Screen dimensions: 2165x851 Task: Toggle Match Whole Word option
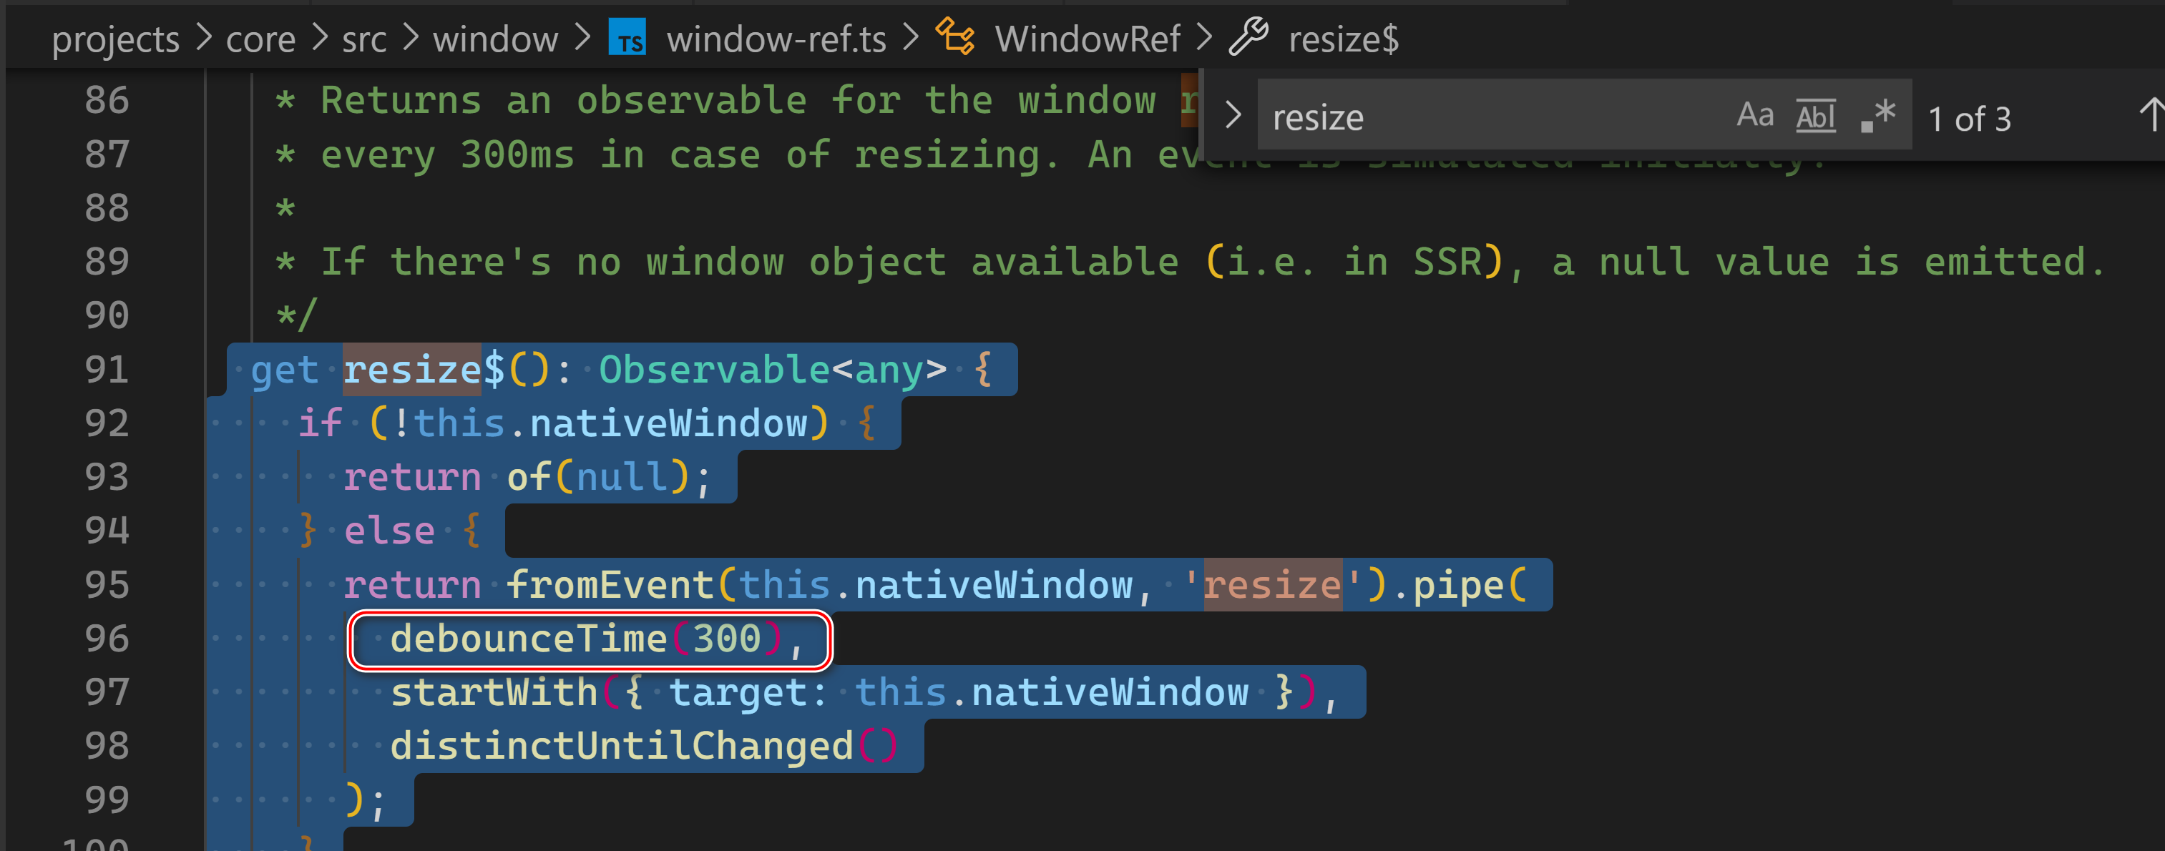click(x=1815, y=116)
